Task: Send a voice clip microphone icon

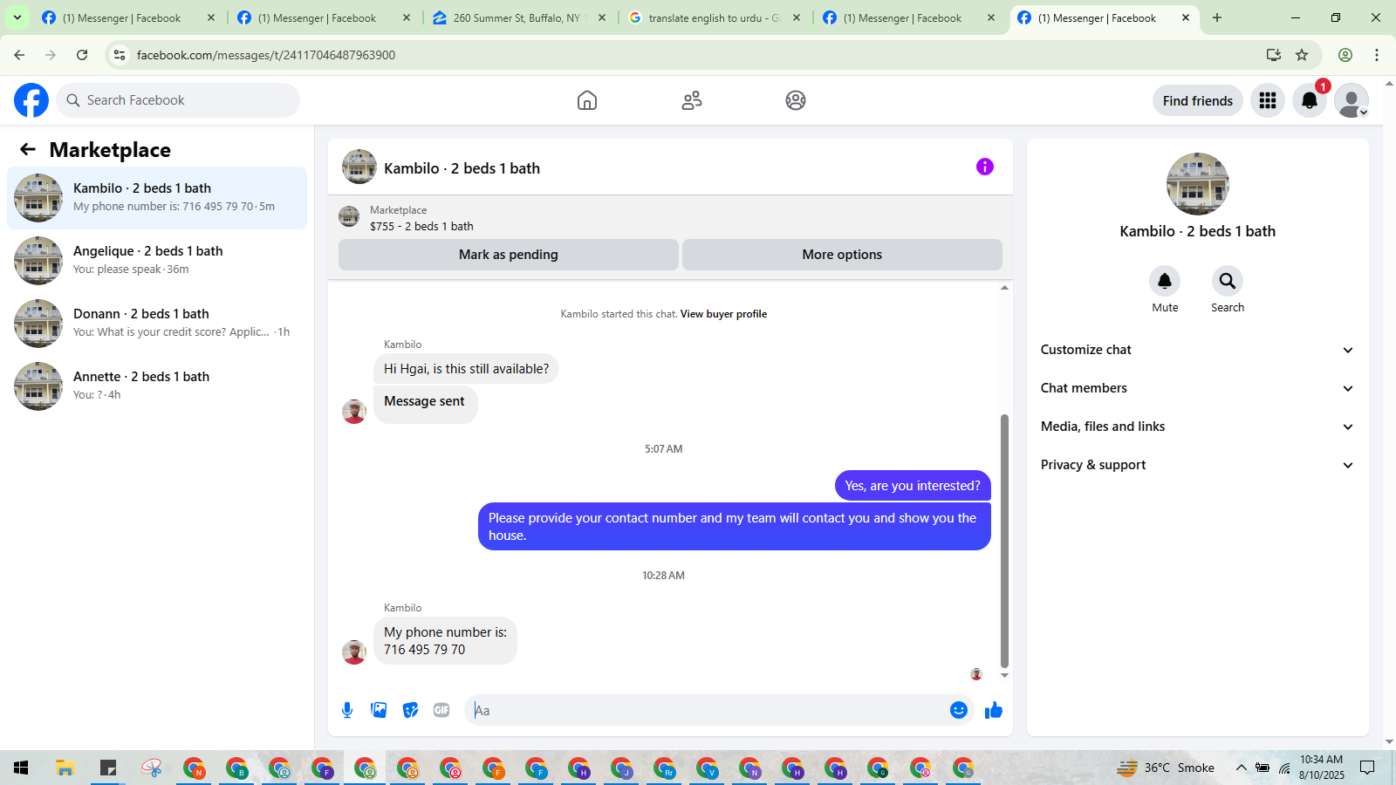Action: tap(347, 710)
